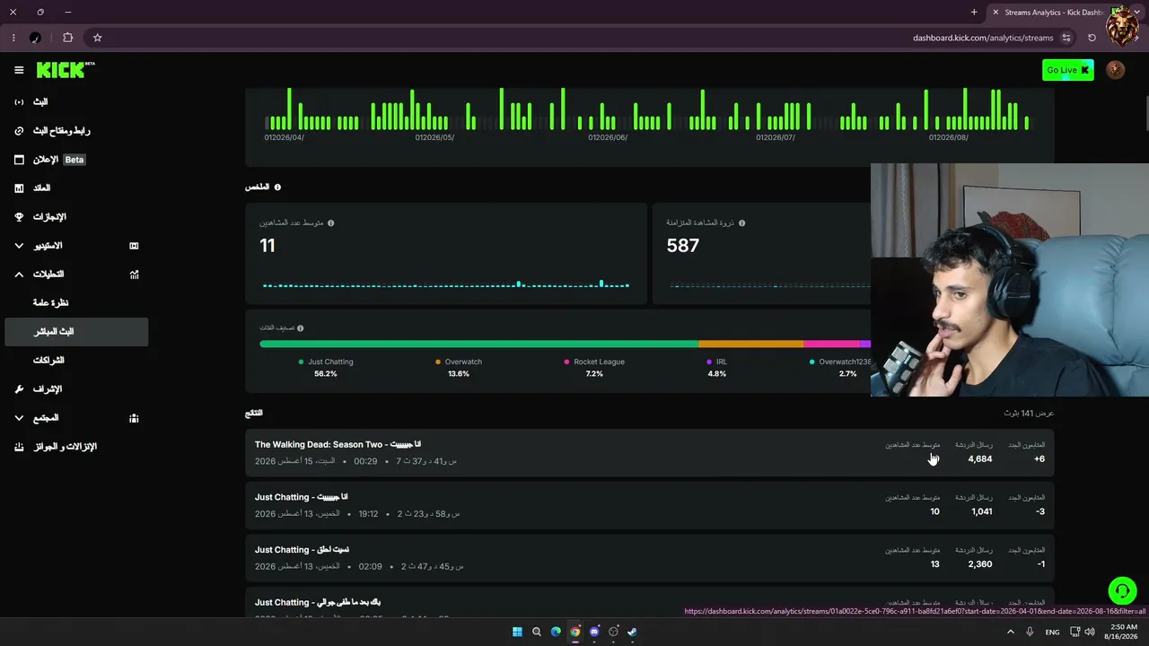Click the 2,360 chat messages value
Screen dimensions: 1149x646
pos(980,564)
